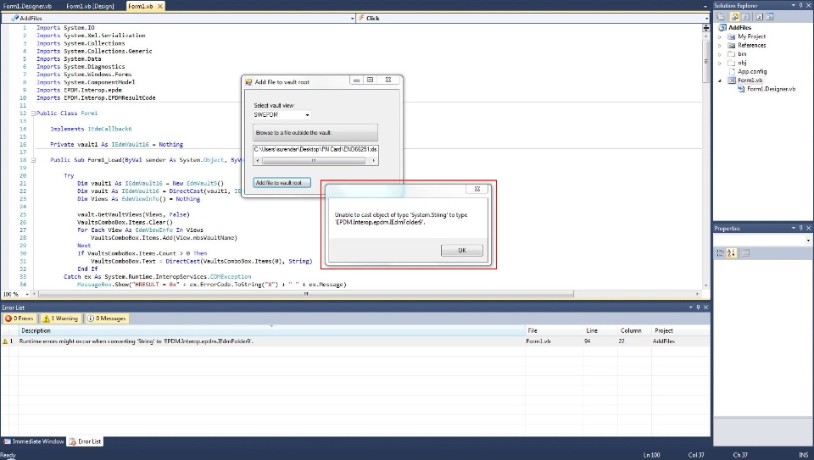Click Add file to vault root window icon
Viewport: 814px width, 460px height.
tap(248, 82)
